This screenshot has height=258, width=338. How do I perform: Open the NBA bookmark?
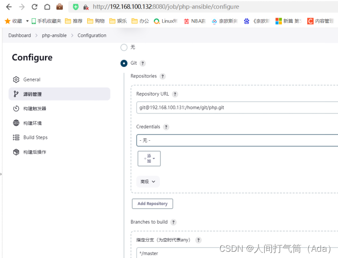195,21
